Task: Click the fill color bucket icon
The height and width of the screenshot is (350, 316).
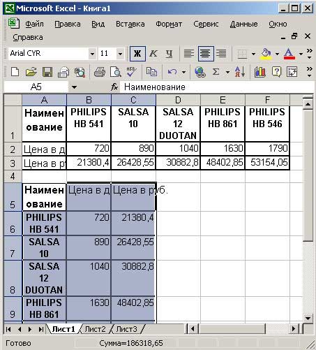Action: 266,54
